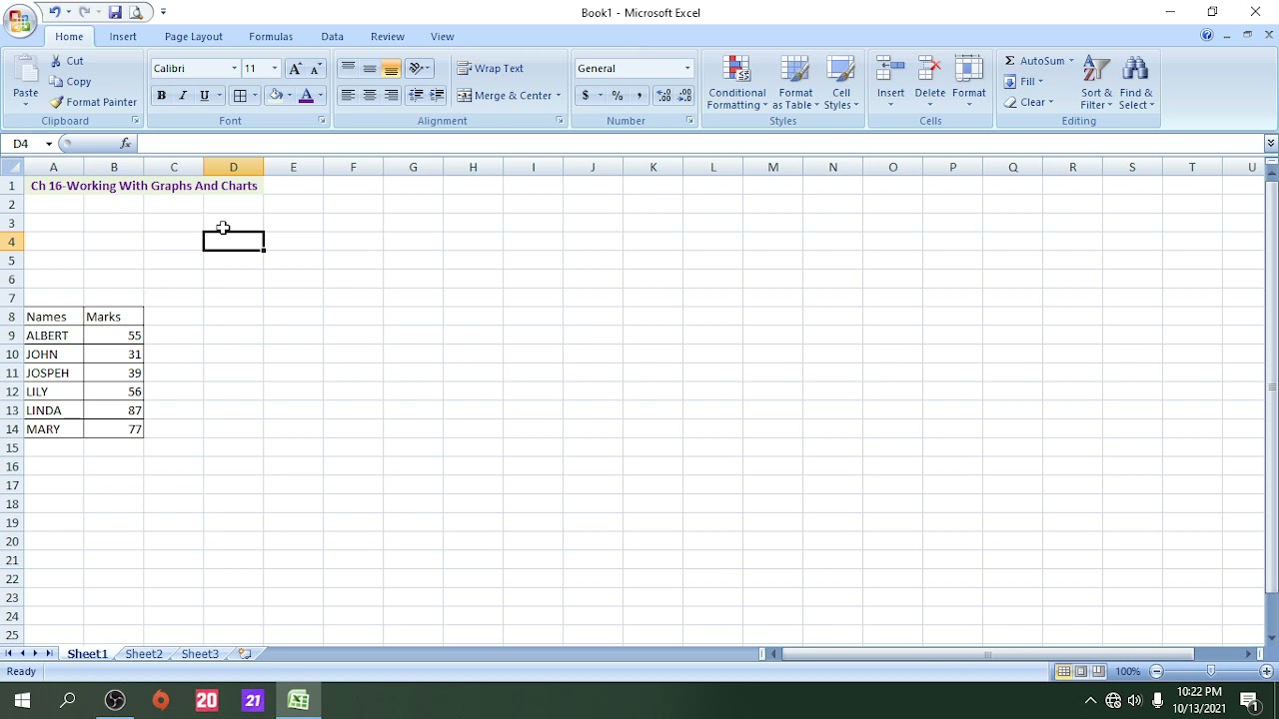Image resolution: width=1279 pixels, height=719 pixels.
Task: Switch to Page Layout view in status bar
Action: [1081, 671]
